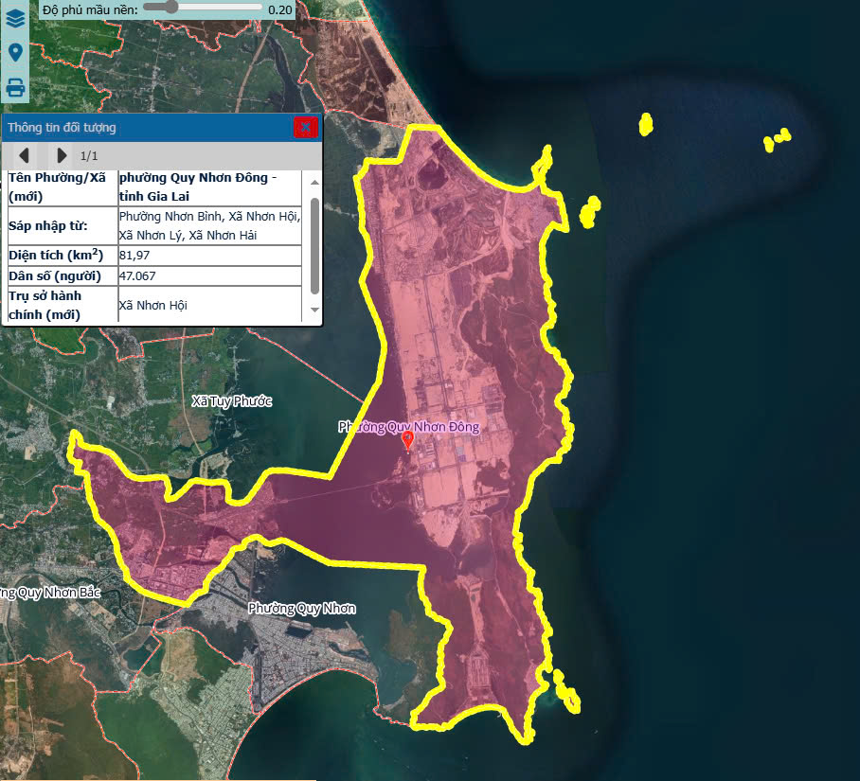The image size is (860, 781).
Task: Click the Diện tích value 81,97
Action: [x=134, y=256]
